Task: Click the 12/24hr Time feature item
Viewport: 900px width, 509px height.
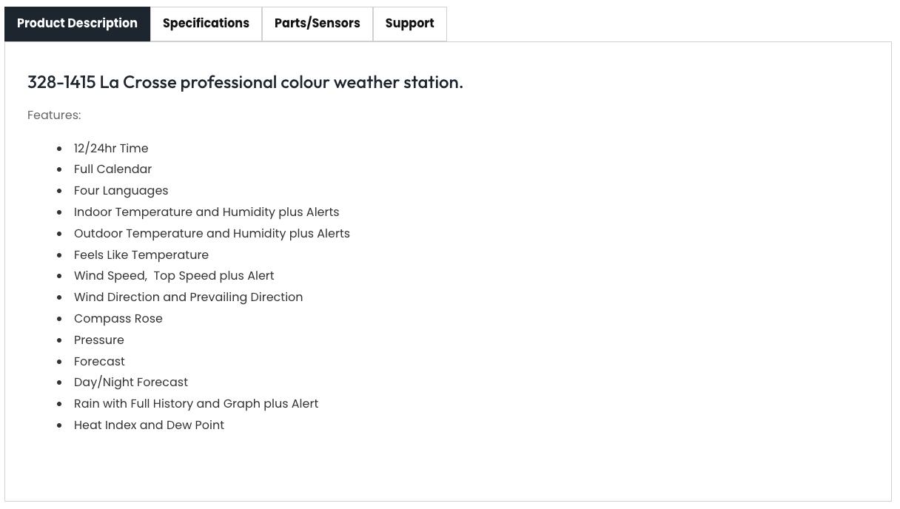Action: [111, 149]
